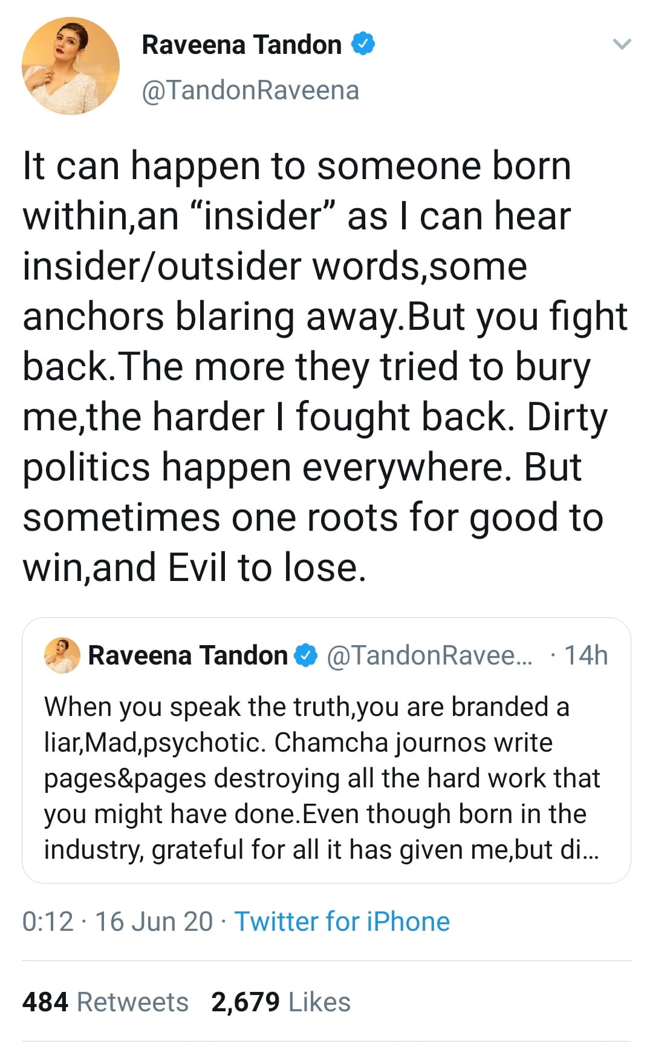
Task: Click the "Chamcha journos write" line in the quote
Action: 414,743
